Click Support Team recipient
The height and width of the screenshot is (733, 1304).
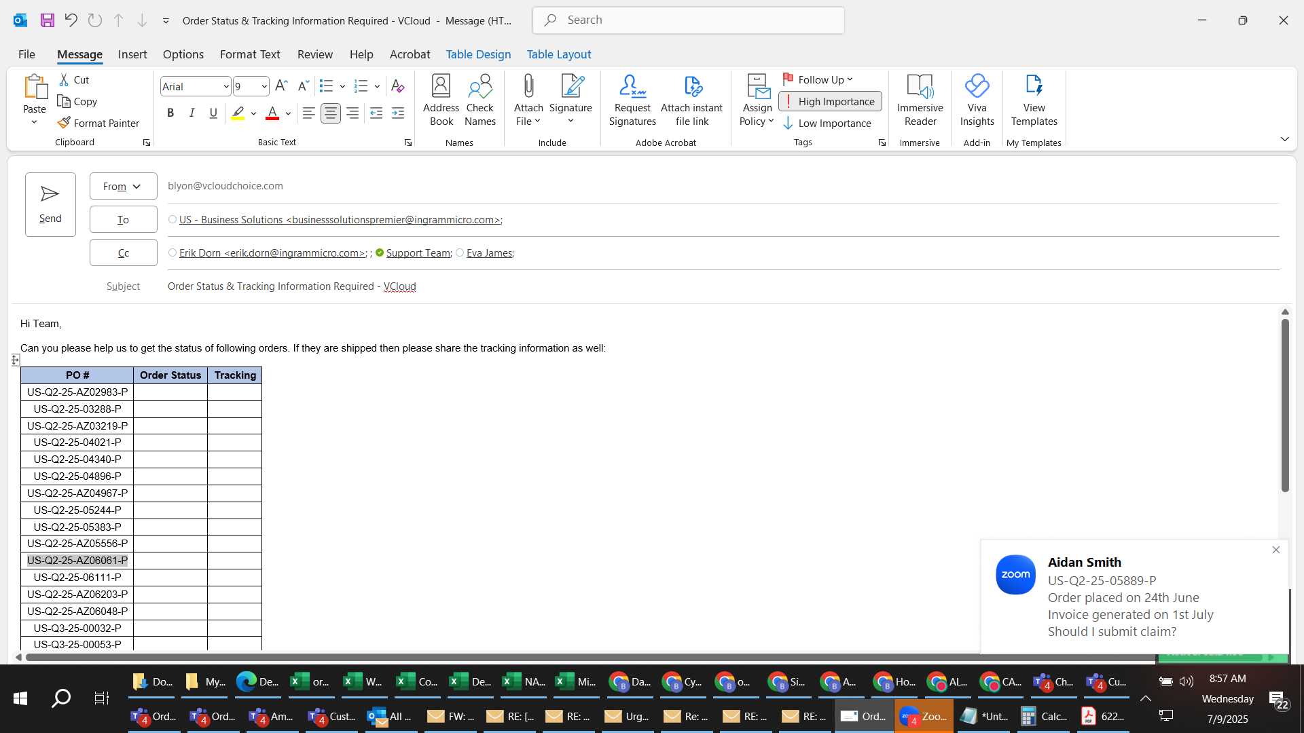418,252
